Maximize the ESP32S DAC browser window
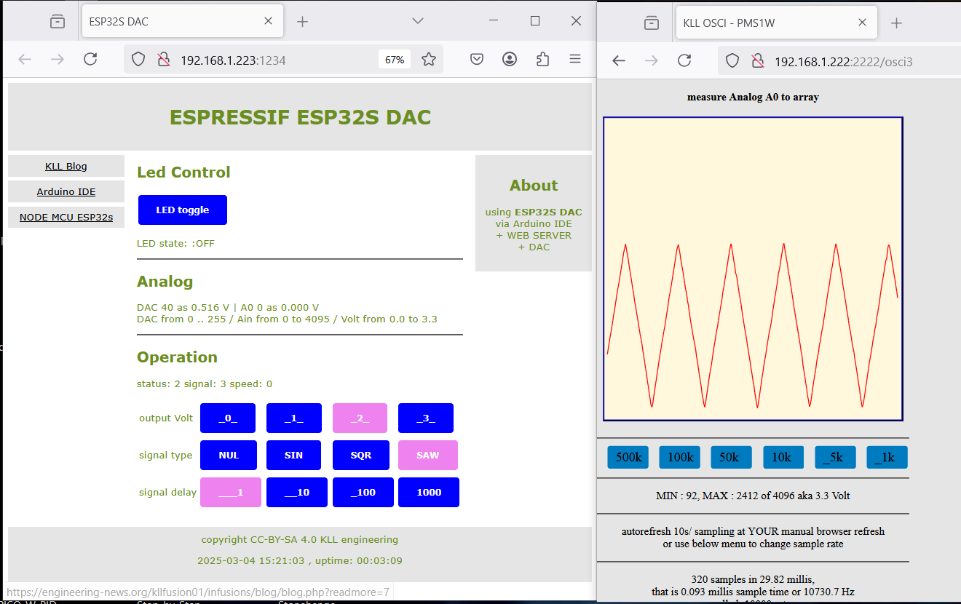The image size is (961, 604). click(x=535, y=21)
